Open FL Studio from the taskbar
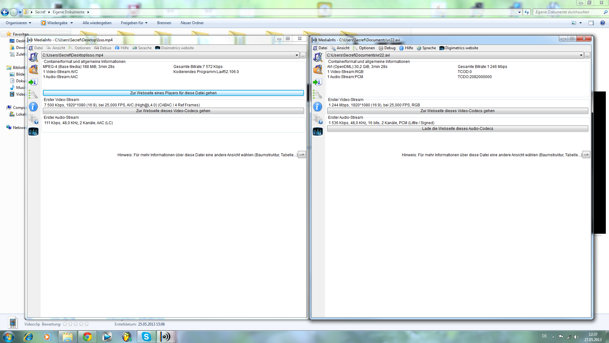Viewport: 609px width, 343px height. [127, 337]
